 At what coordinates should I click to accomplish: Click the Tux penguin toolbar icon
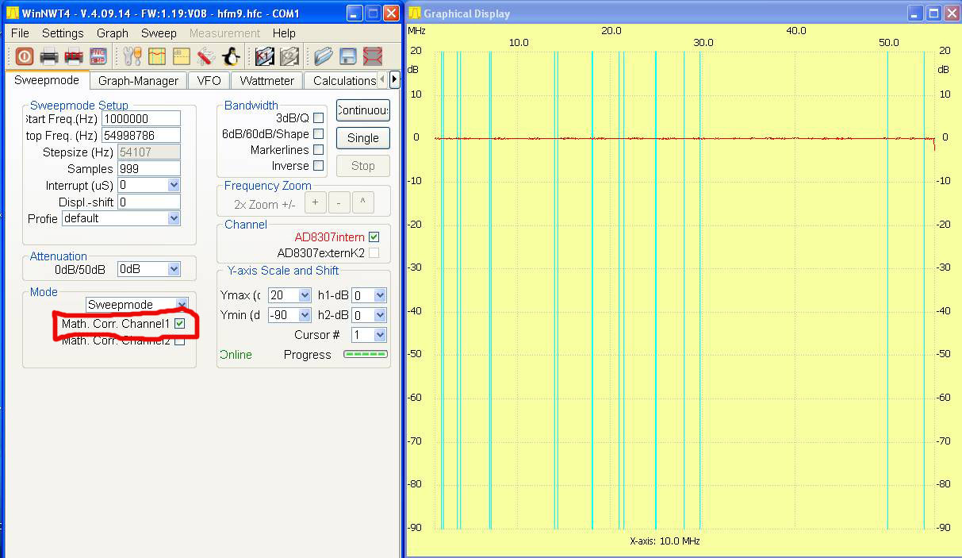[231, 56]
